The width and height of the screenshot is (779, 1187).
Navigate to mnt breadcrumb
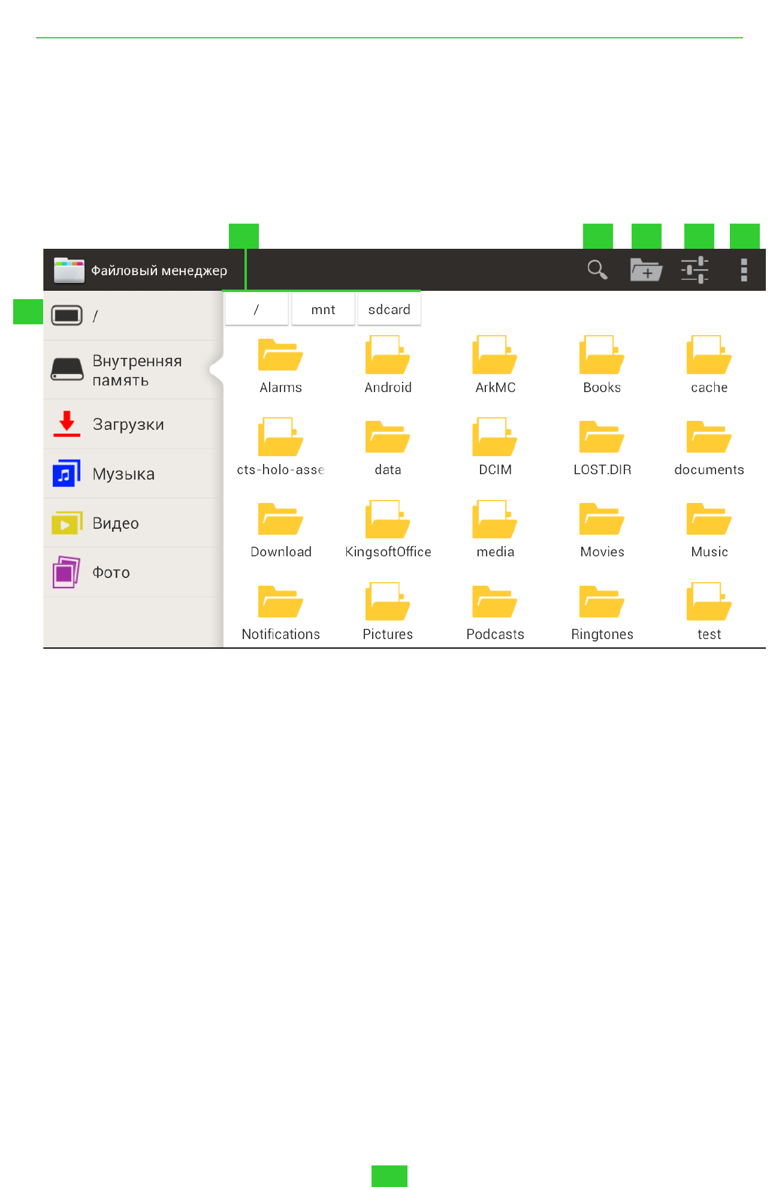[323, 309]
